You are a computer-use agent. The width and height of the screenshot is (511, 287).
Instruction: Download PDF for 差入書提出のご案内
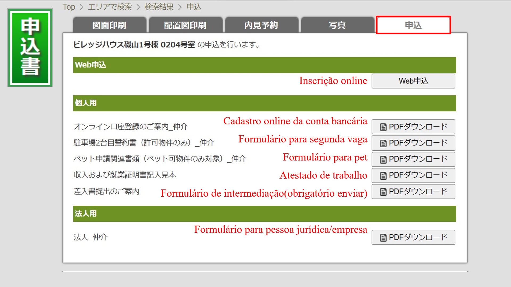tap(413, 192)
